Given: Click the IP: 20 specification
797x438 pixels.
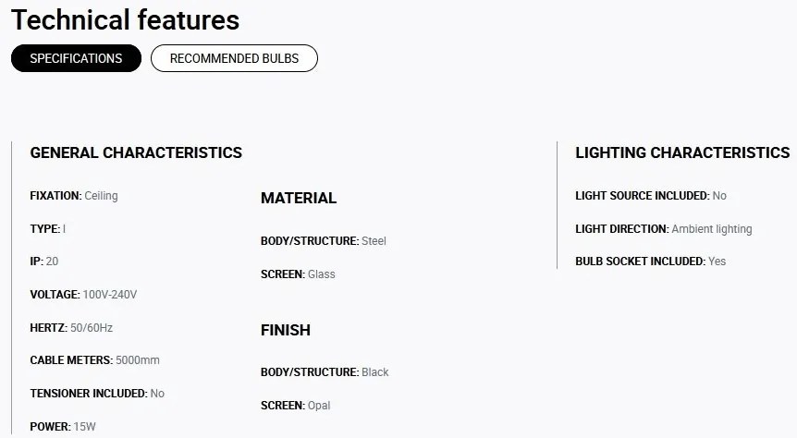Looking at the screenshot, I should 44,262.
